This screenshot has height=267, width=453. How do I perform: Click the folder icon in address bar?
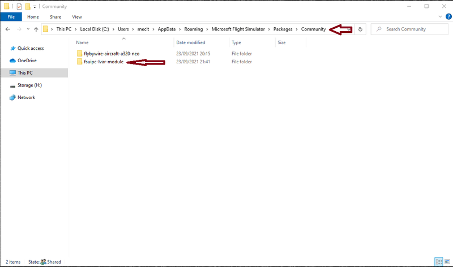[x=46, y=29]
